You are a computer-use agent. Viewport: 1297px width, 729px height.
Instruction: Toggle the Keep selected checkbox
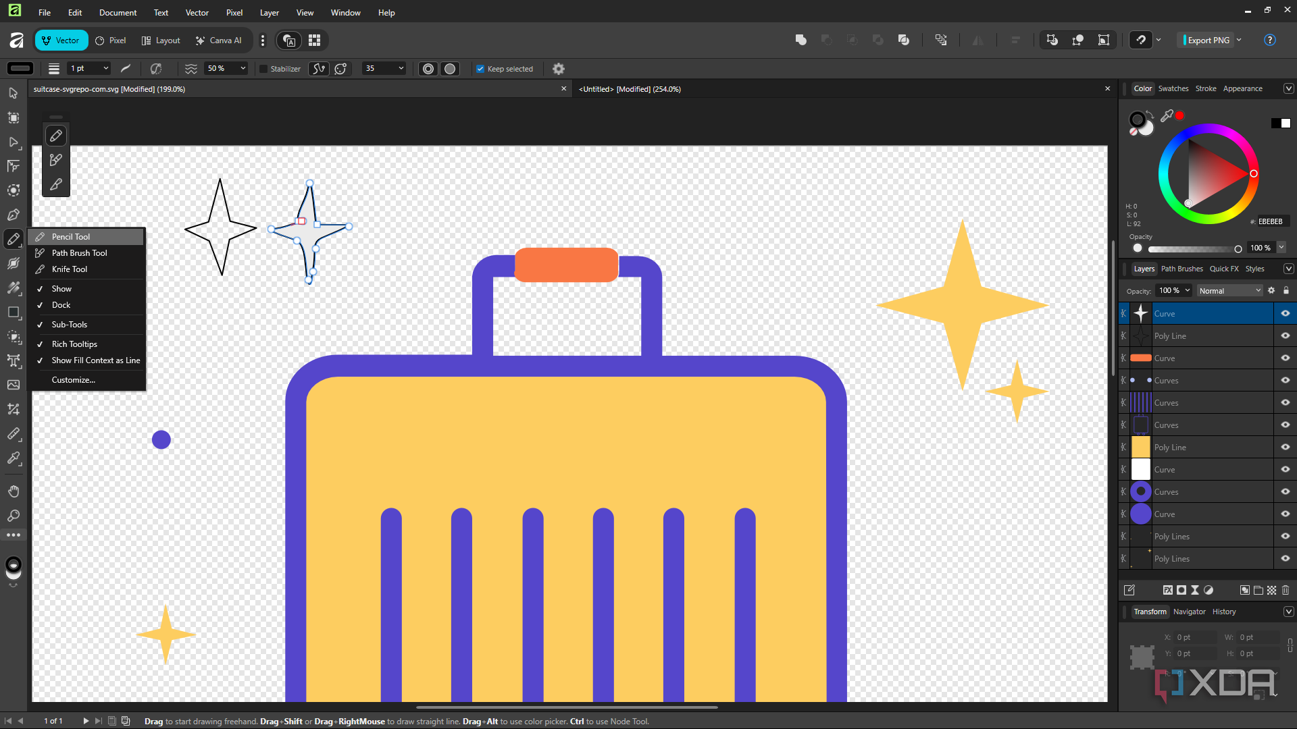[480, 69]
